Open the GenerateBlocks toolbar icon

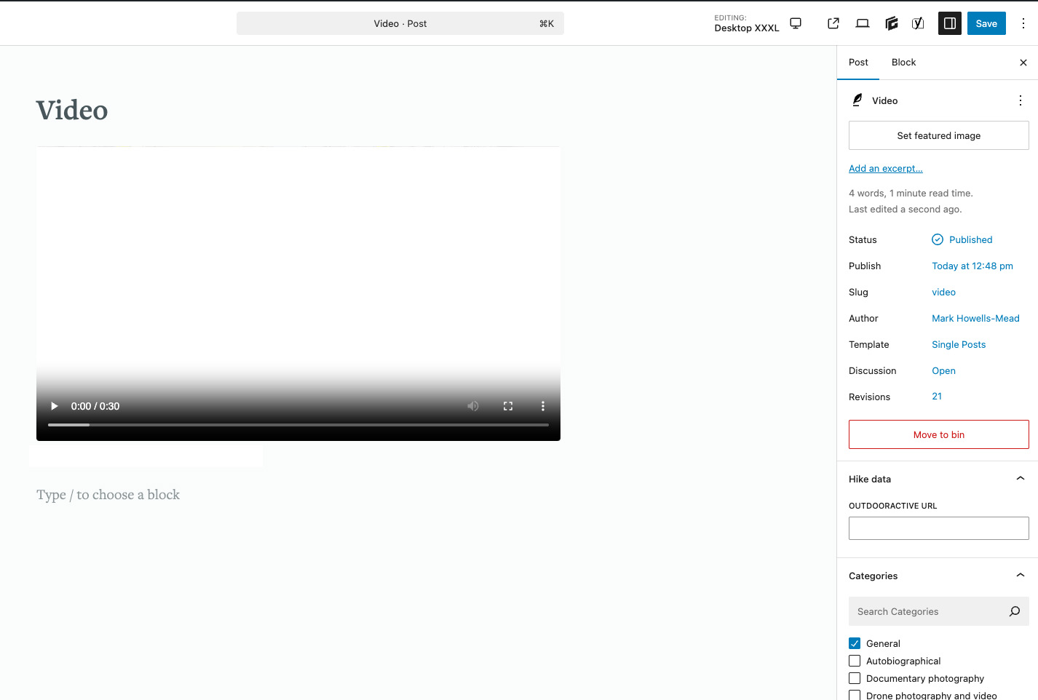[x=891, y=23]
